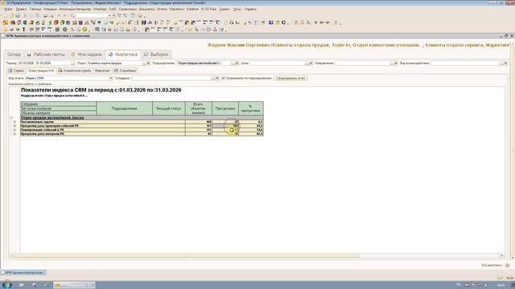Open the Правка menu
This screenshot has width=515, height=289.
21,9
